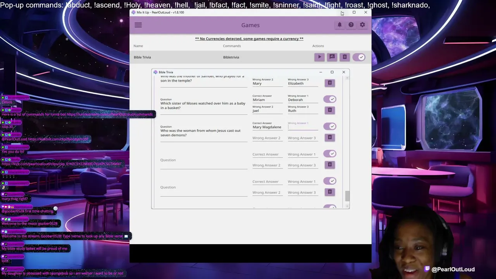Edit the seven demons question text
Image resolution: width=496 pixels, height=279 pixels.
pos(203,133)
